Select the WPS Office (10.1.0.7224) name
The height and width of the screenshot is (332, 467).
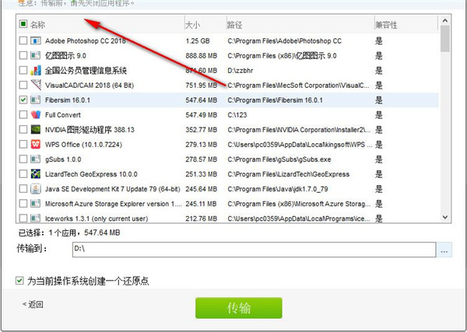(x=83, y=145)
